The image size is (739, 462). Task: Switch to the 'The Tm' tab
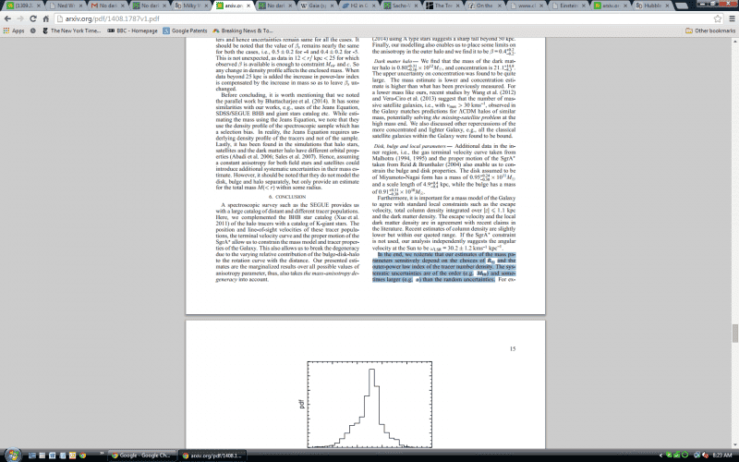[442, 6]
